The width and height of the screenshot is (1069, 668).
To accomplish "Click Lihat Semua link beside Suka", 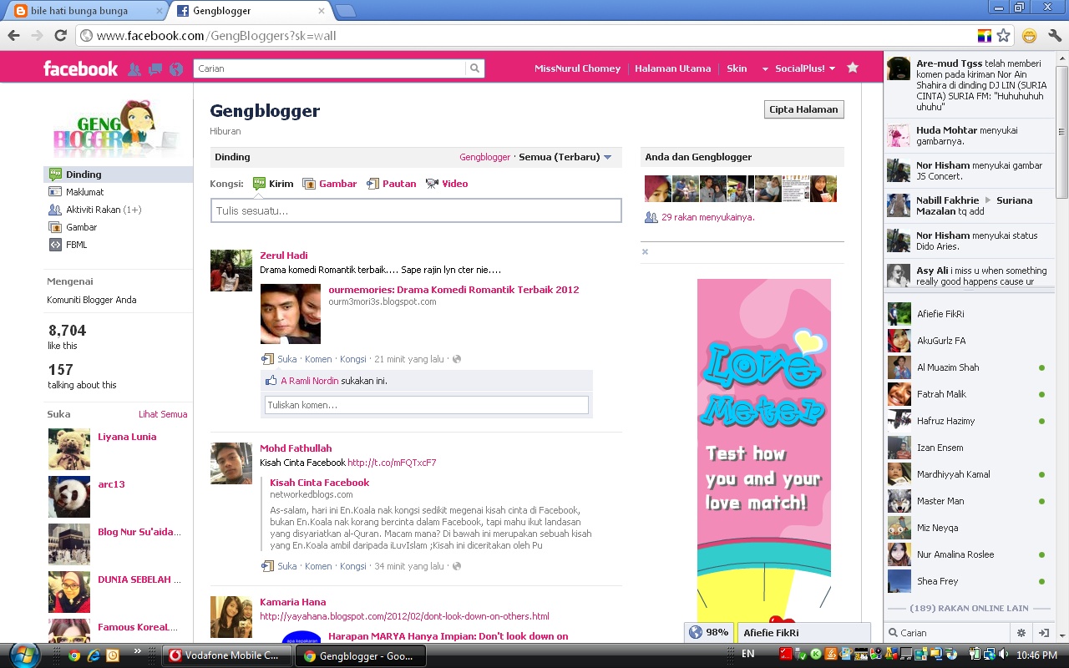I will point(163,414).
